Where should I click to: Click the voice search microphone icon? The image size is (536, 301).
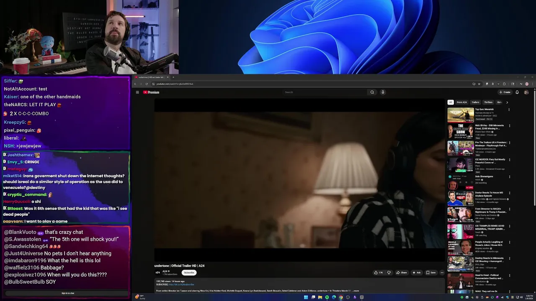pyautogui.click(x=383, y=92)
